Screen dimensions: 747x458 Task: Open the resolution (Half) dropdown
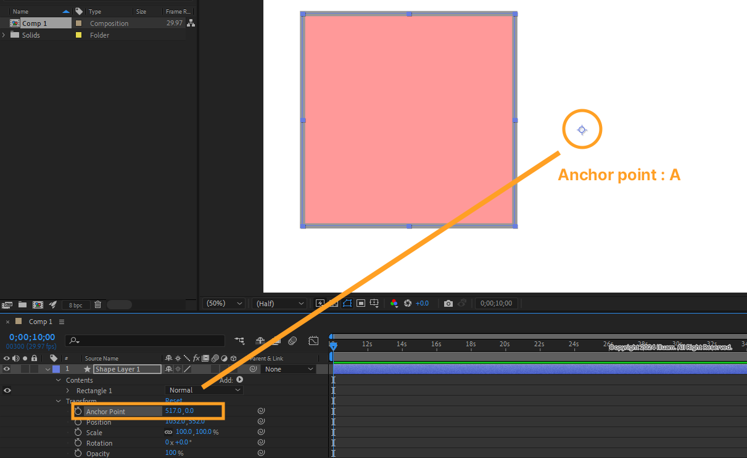(x=279, y=303)
